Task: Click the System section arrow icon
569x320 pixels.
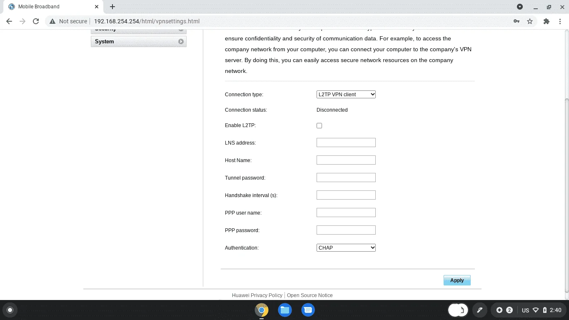Action: click(x=181, y=42)
